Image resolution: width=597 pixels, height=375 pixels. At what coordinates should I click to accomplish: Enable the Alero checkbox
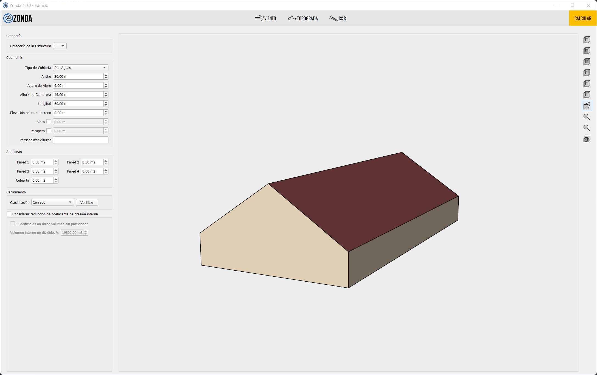tap(49, 122)
